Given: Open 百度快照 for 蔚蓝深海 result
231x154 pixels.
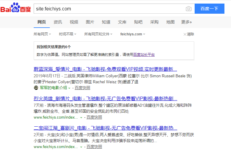Looking at the screenshot, I should click(82, 88).
